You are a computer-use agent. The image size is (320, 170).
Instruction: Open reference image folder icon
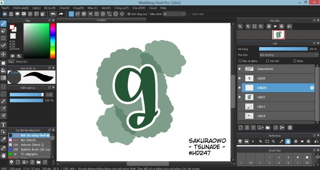[246, 141]
